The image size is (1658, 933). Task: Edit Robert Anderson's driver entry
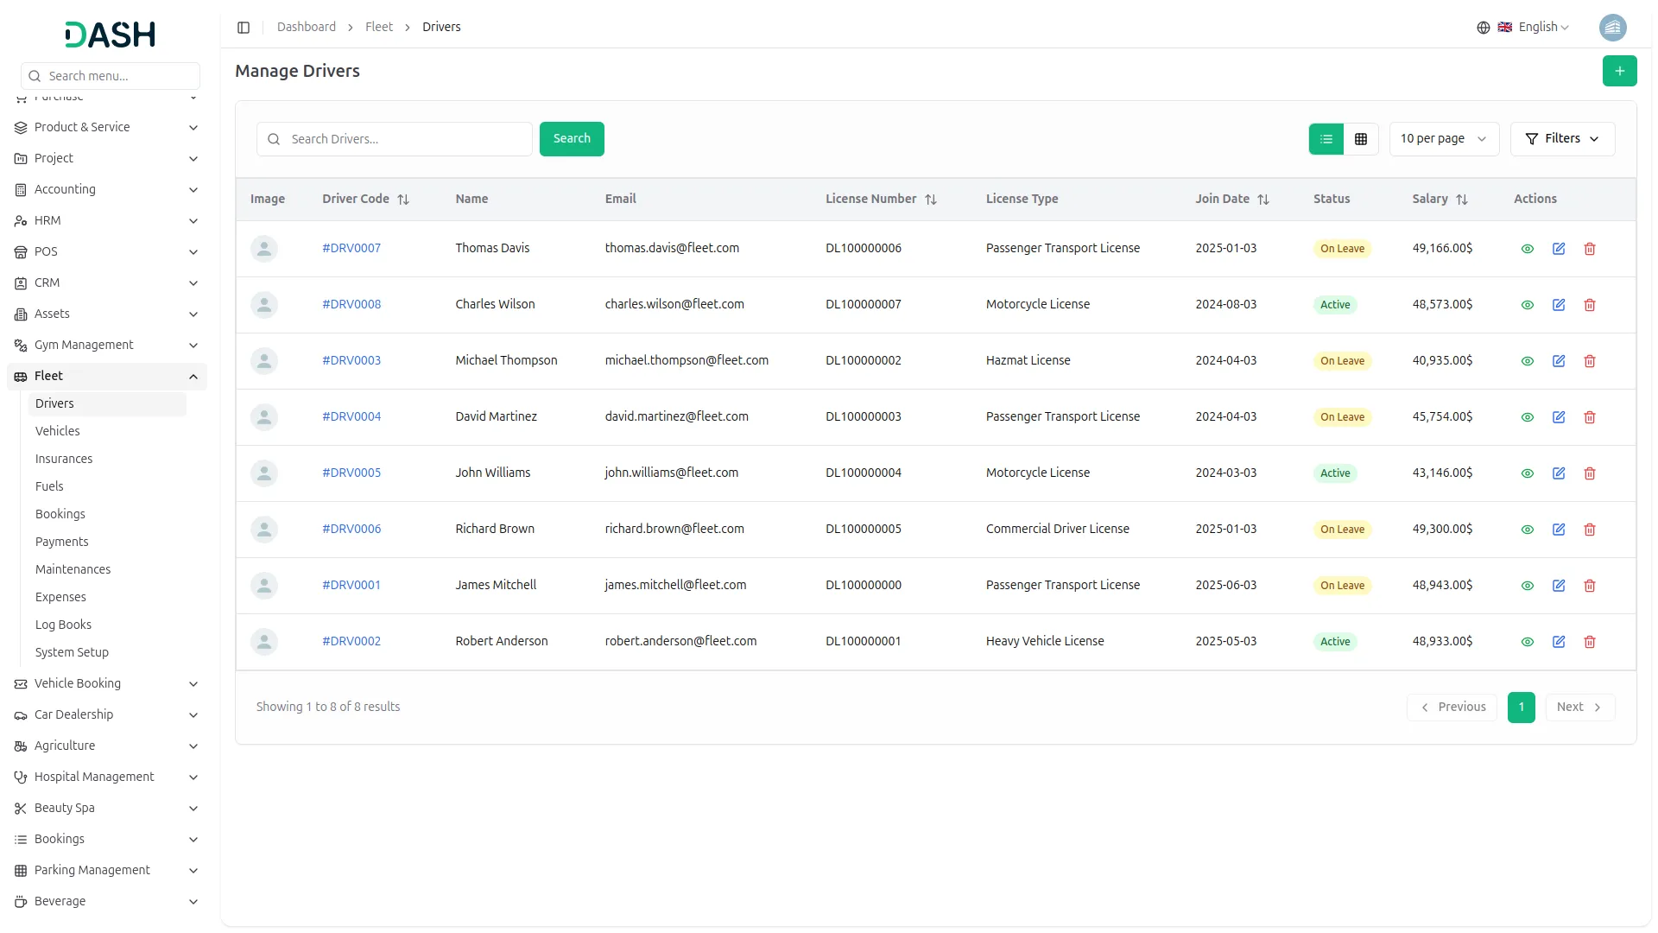[1558, 642]
